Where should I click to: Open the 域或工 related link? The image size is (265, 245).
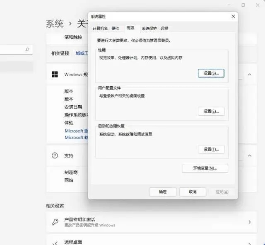tap(82, 53)
